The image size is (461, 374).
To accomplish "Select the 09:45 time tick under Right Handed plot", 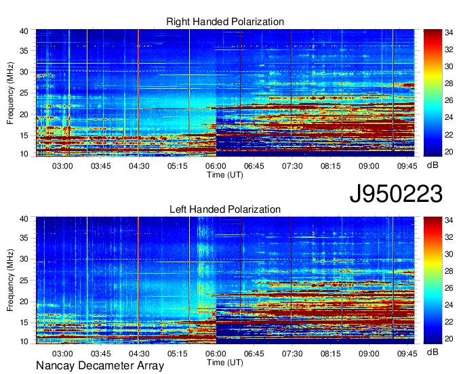I will click(407, 166).
